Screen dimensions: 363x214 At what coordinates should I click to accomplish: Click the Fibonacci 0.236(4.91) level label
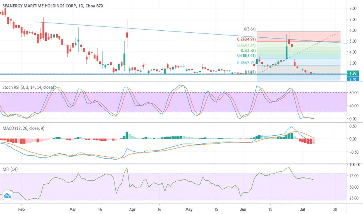pyautogui.click(x=246, y=39)
